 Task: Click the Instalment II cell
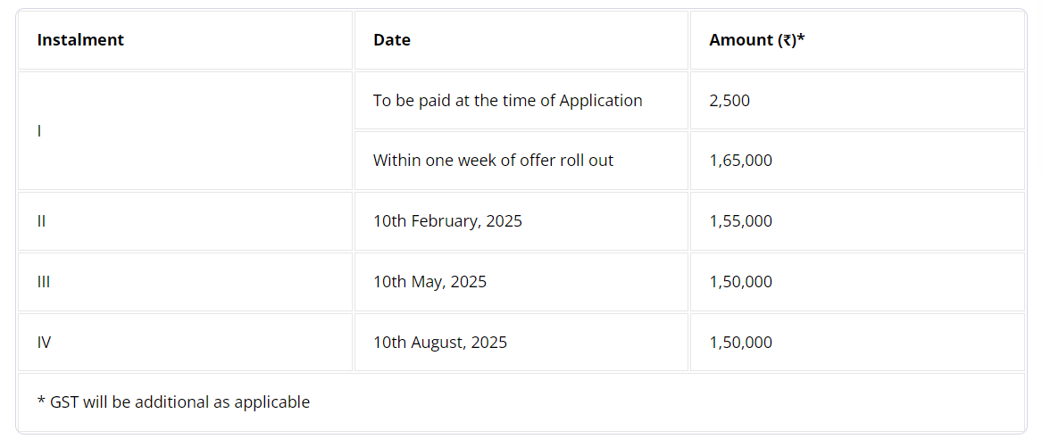[185, 221]
